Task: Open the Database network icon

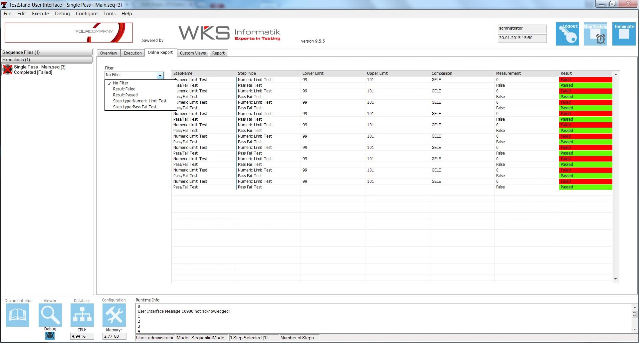Action: (x=82, y=315)
